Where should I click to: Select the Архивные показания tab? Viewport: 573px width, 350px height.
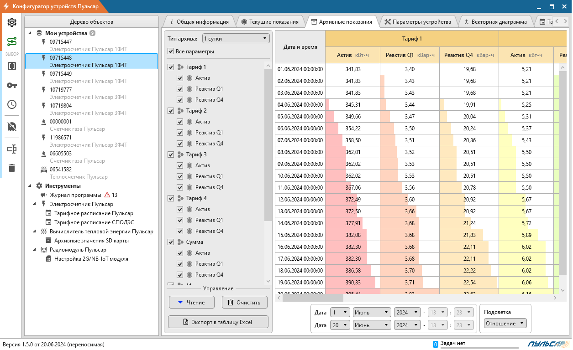click(342, 22)
